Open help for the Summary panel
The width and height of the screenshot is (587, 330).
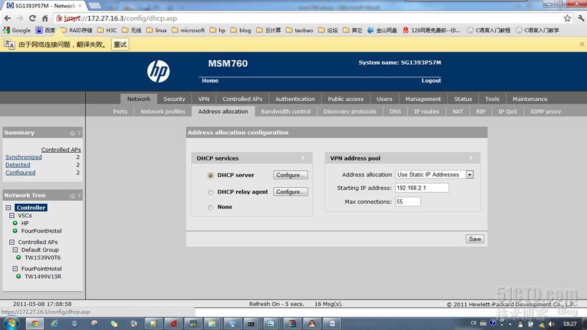(79, 133)
